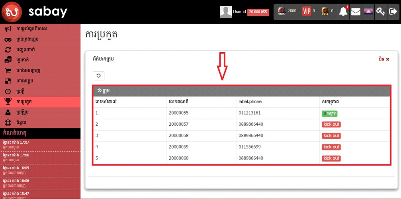Click the red user ID badge 20 000 055
Image resolution: width=401 pixels, height=199 pixels.
[258, 12]
